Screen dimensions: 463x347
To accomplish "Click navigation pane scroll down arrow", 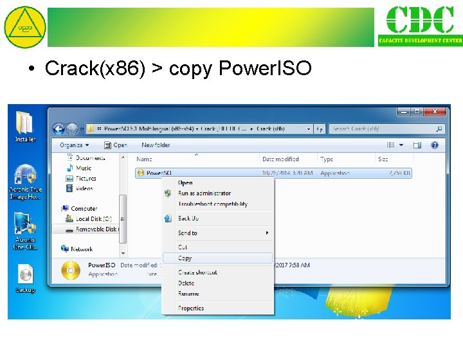I will (x=123, y=253).
